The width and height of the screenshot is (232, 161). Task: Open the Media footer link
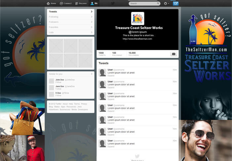pos(74,109)
